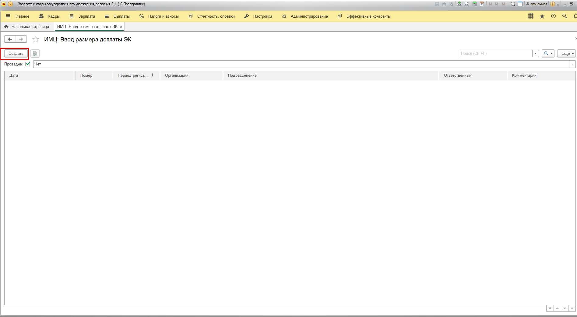
Task: Close the ИМЦ: Ввод размера доплаты ЭК tab
Action: click(121, 27)
